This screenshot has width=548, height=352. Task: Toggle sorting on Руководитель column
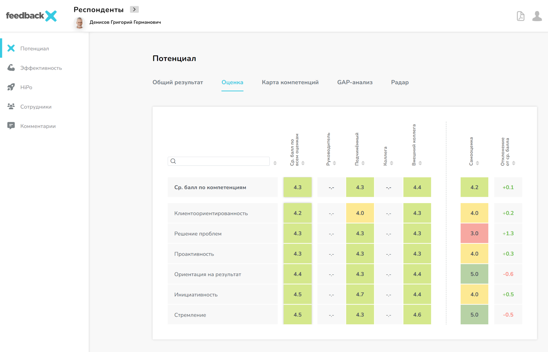coord(335,163)
